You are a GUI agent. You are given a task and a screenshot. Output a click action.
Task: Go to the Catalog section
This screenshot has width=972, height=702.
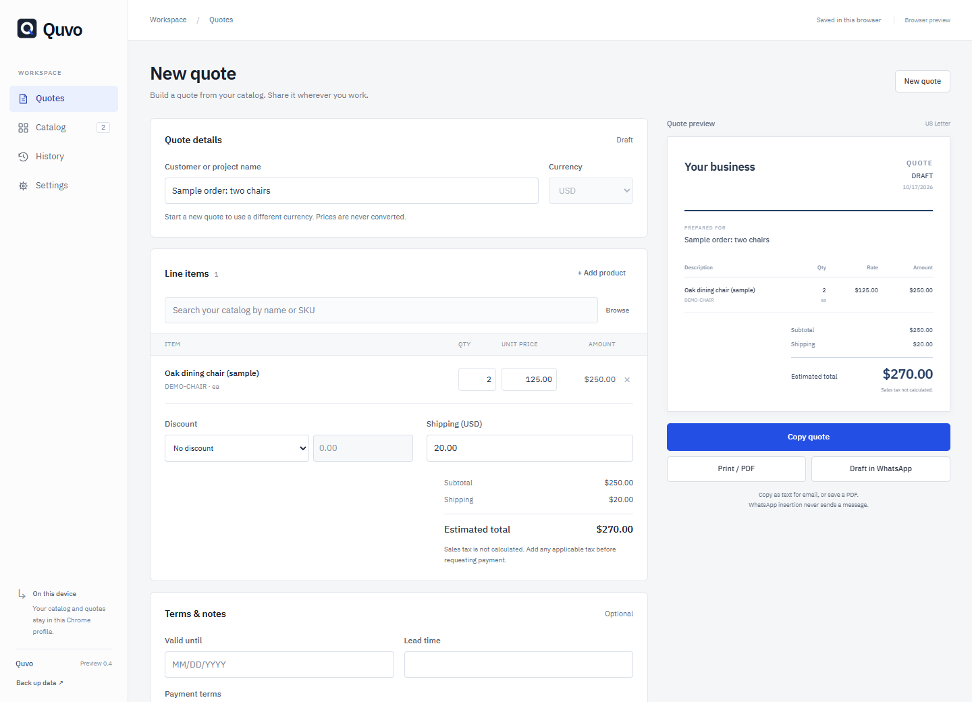pyautogui.click(x=63, y=128)
